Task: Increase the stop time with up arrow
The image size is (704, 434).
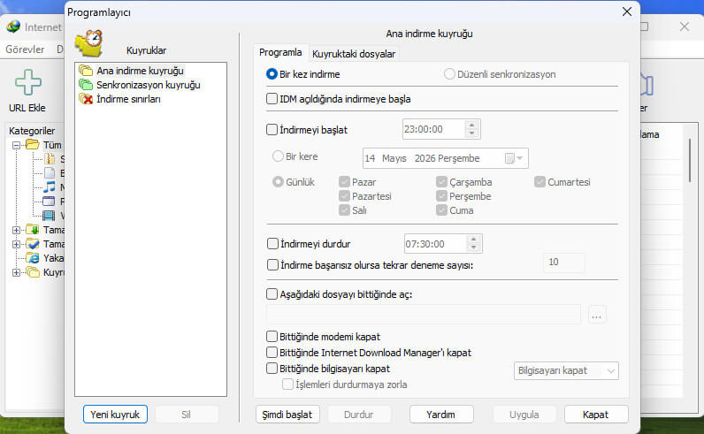Action: point(473,240)
